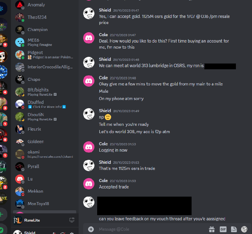Open the Discord home snowflake icon
Image resolution: width=252 pixels, height=234 pixels.
click(2, 9)
